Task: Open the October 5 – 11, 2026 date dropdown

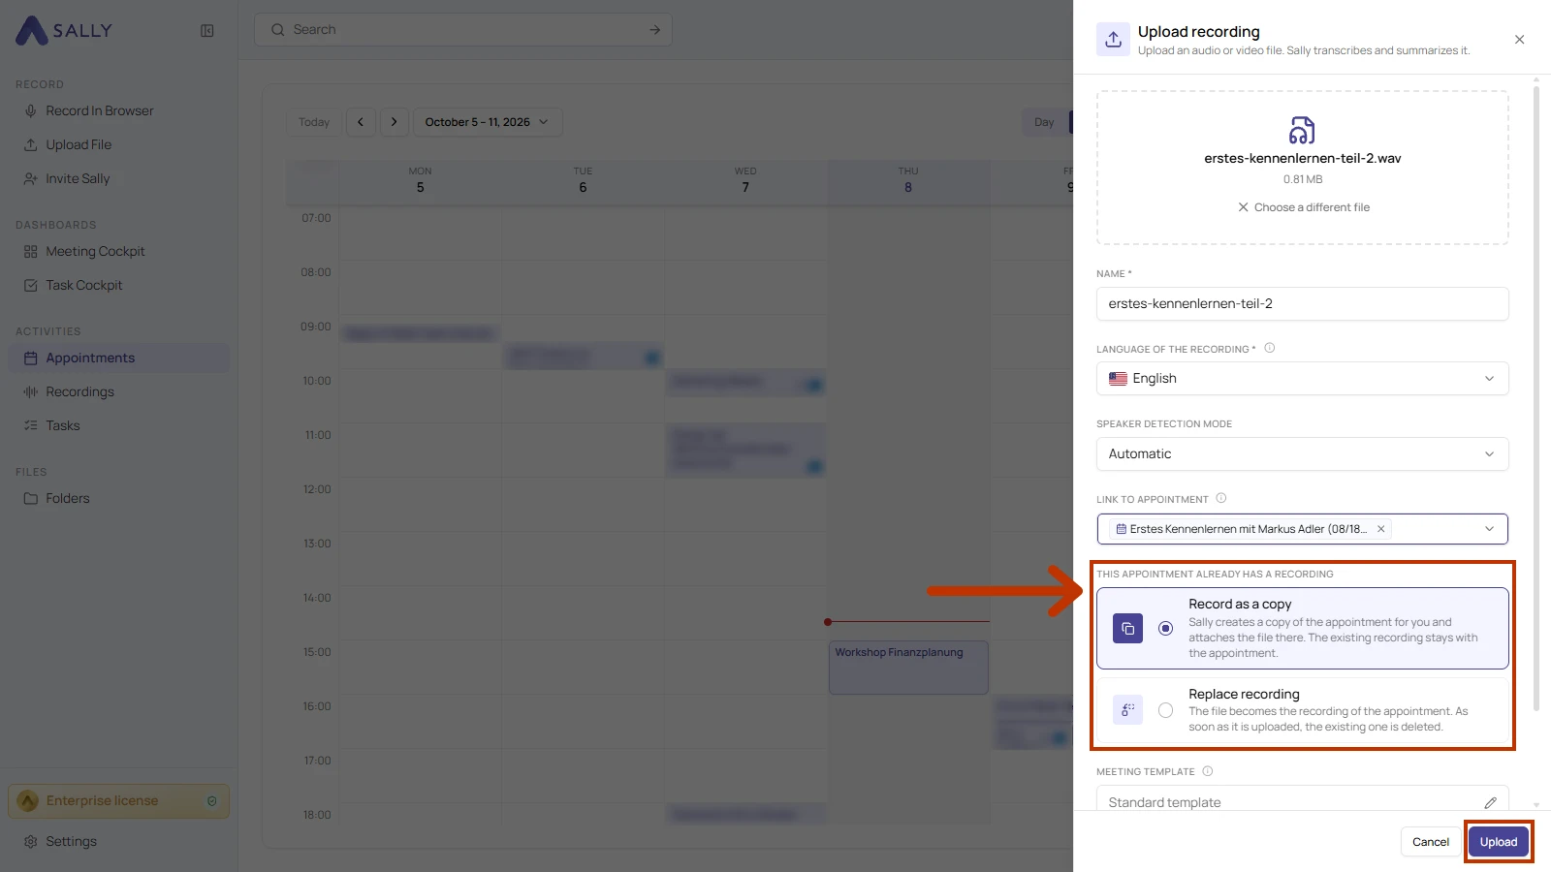Action: (x=488, y=122)
